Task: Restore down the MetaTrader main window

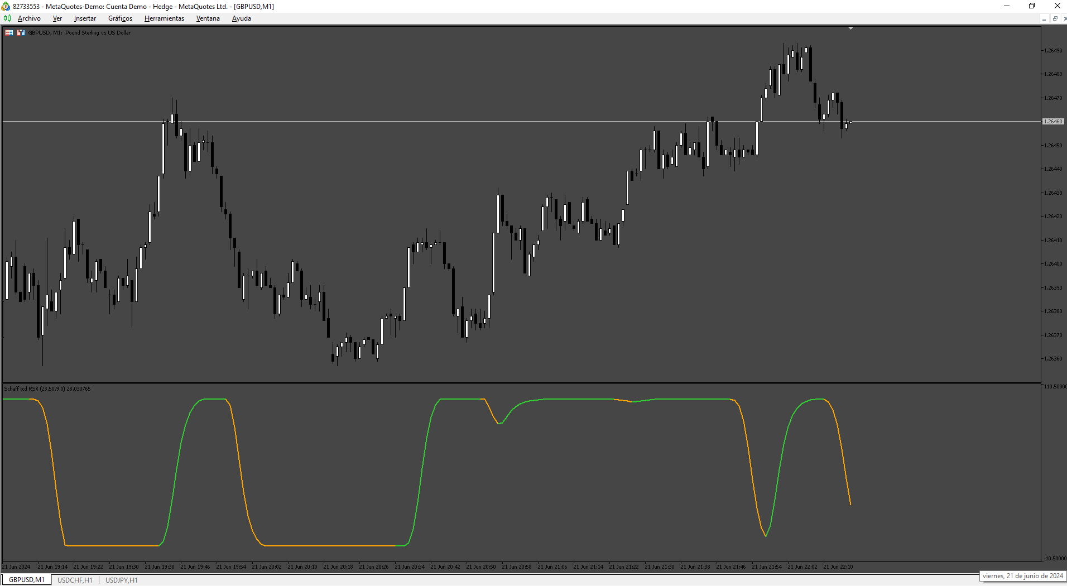Action: 1032,6
